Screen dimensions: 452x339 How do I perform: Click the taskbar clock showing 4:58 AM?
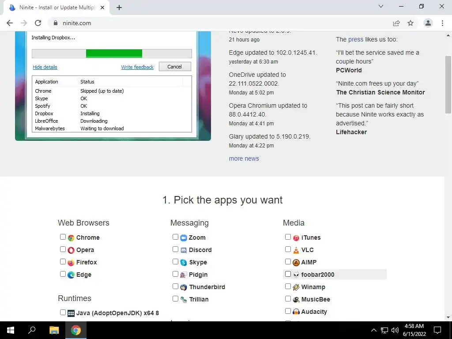(414, 330)
